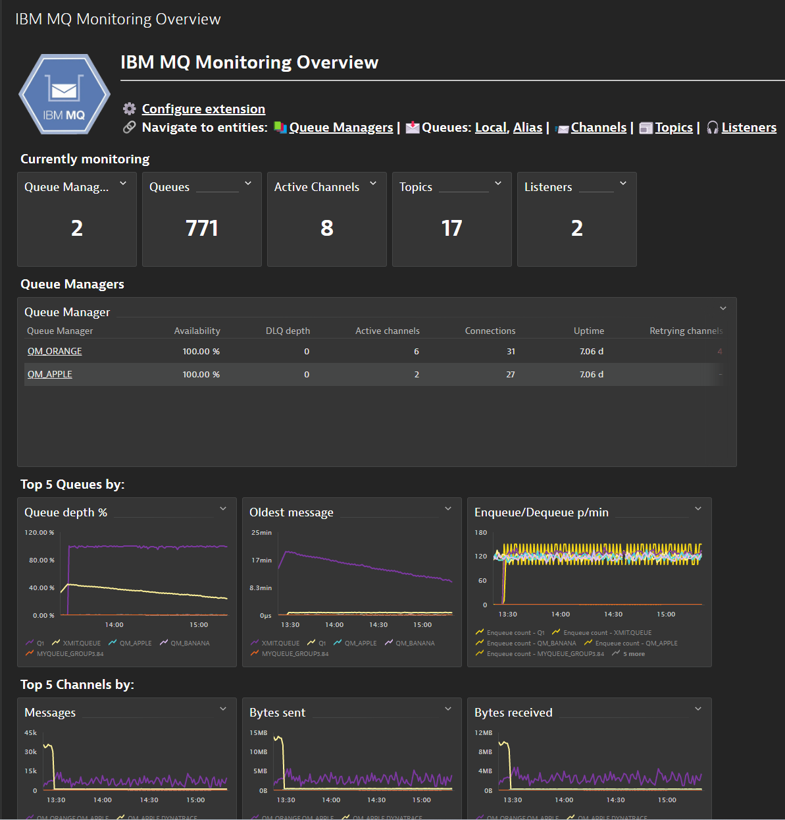Click the envelope icon before Queues label
This screenshot has height=820, width=785.
coord(413,128)
